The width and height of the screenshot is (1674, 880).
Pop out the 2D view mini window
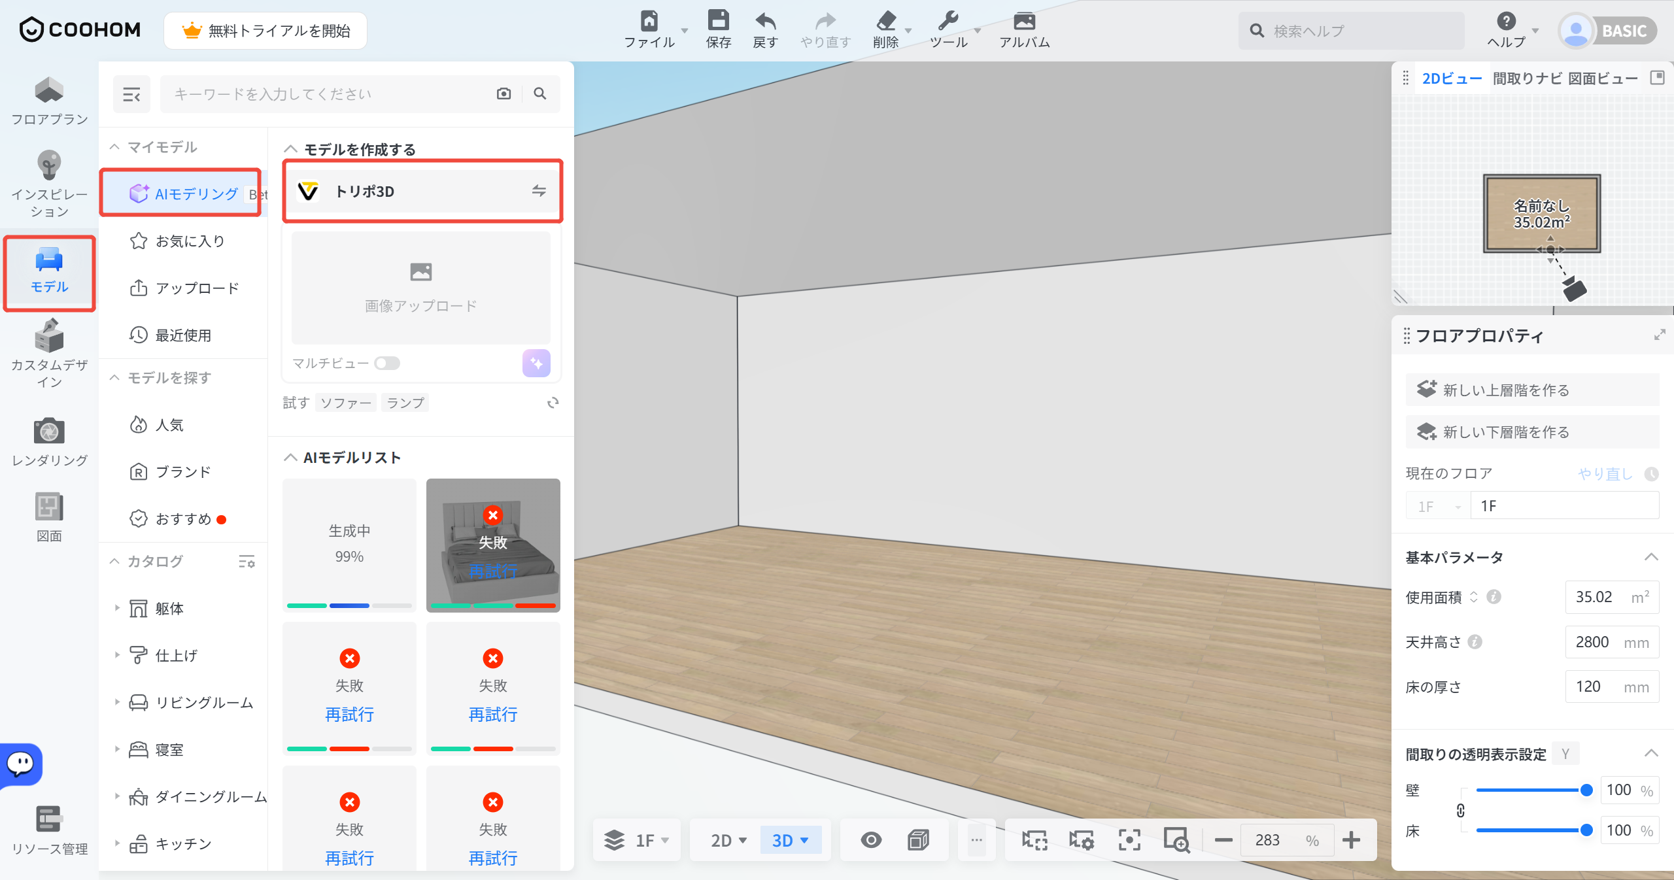[x=1658, y=78]
